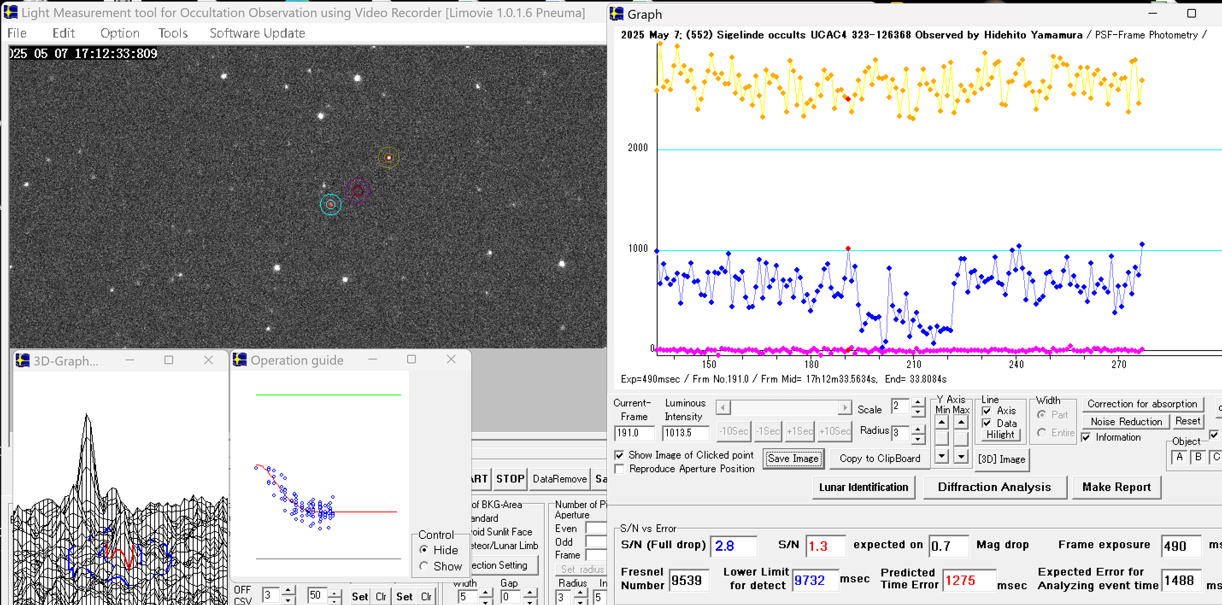Image resolution: width=1222 pixels, height=605 pixels.
Task: Enable Reproduce Aperture Position checkbox
Action: pos(620,469)
